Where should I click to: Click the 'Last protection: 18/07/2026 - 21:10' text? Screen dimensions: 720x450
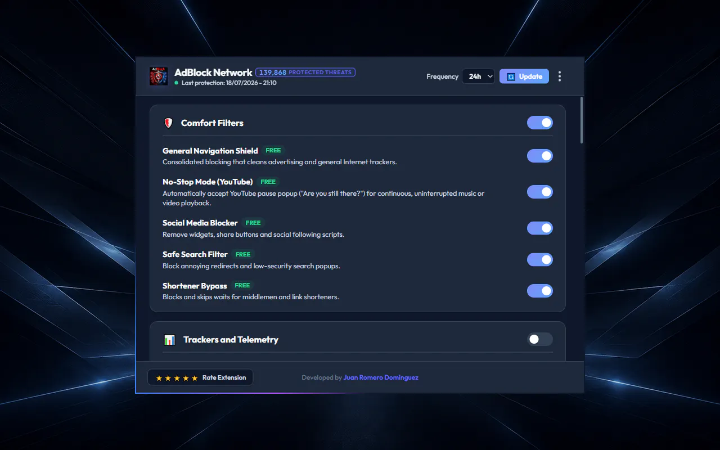tap(229, 83)
